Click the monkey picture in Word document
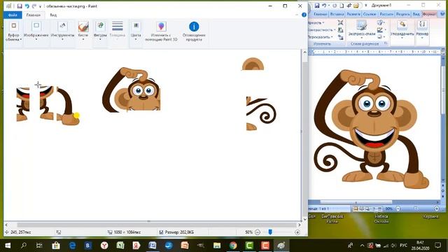Screen dimensions: 448x252 click(371, 129)
